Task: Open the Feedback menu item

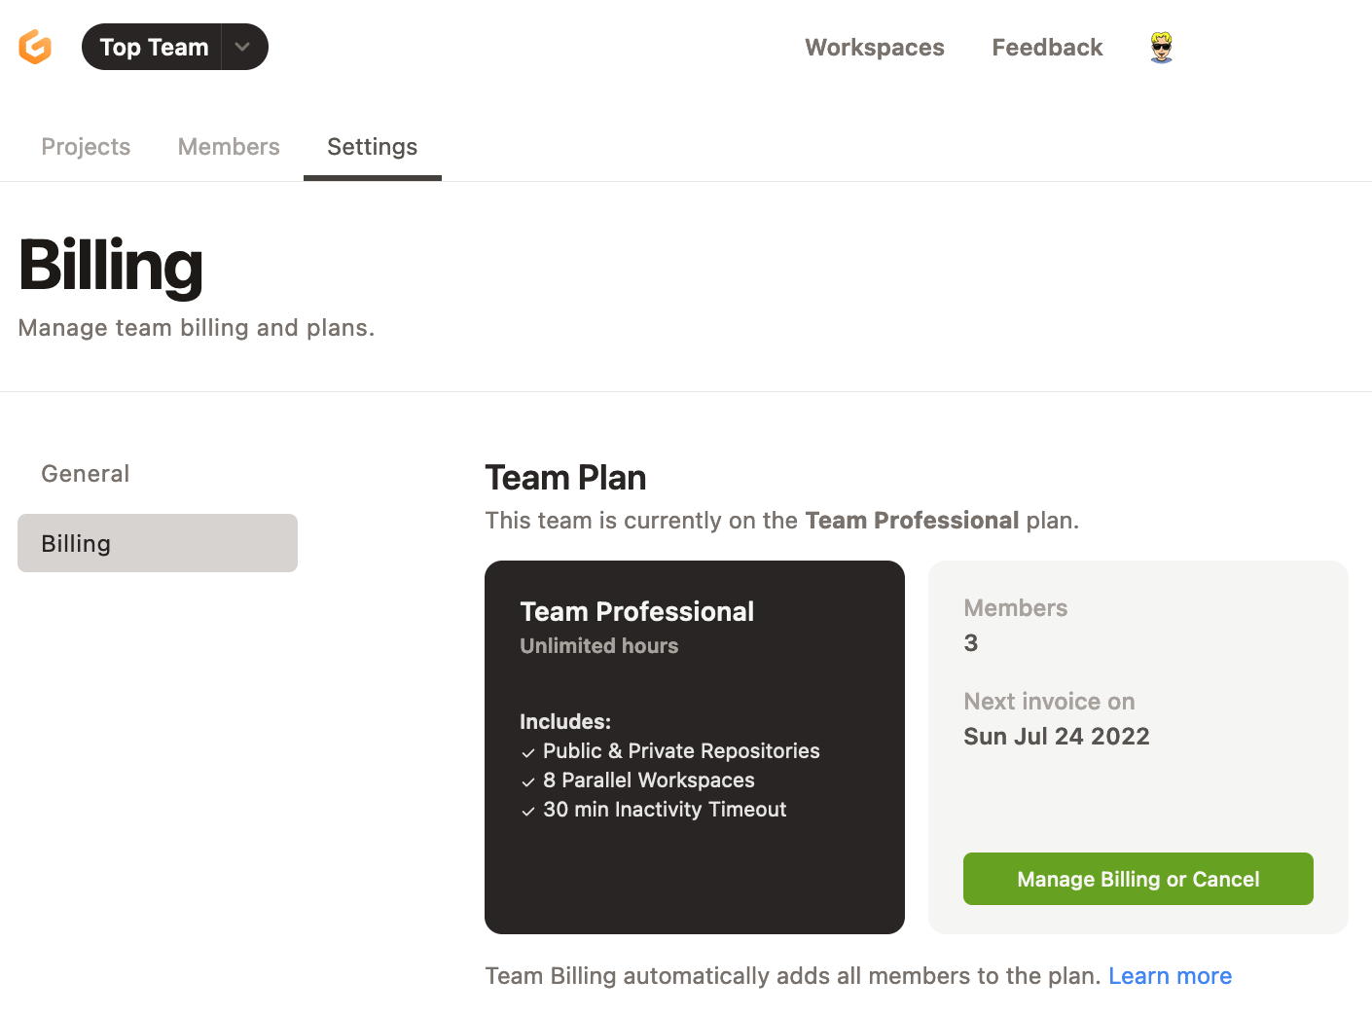Action: coord(1047,47)
